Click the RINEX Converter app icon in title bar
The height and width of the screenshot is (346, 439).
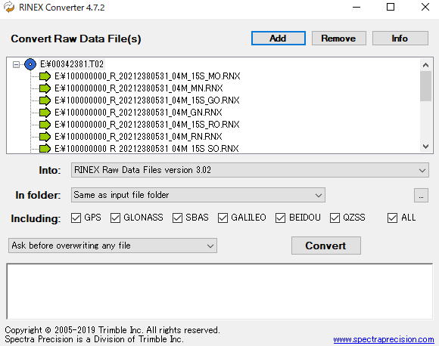pos(9,8)
